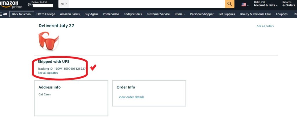Go to Returns & Orders
Screen dimensions: 297x121
tap(288, 4)
